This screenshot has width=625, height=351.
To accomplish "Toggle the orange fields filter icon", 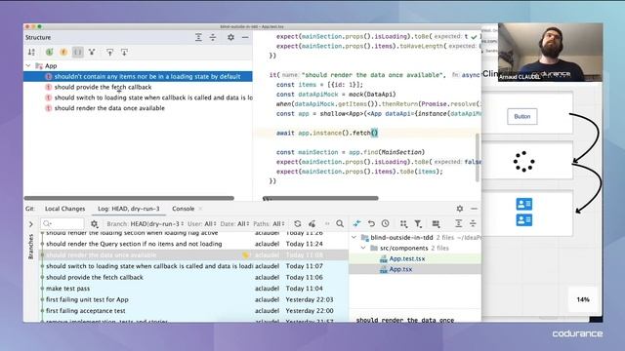I will pyautogui.click(x=63, y=52).
